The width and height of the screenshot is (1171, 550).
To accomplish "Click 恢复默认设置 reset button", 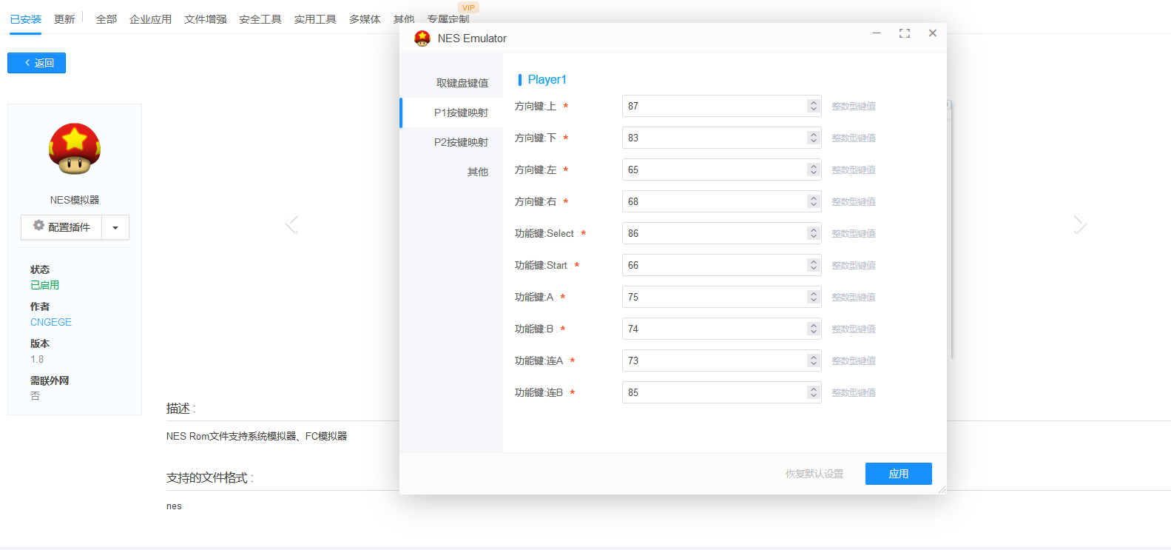I will tap(814, 474).
